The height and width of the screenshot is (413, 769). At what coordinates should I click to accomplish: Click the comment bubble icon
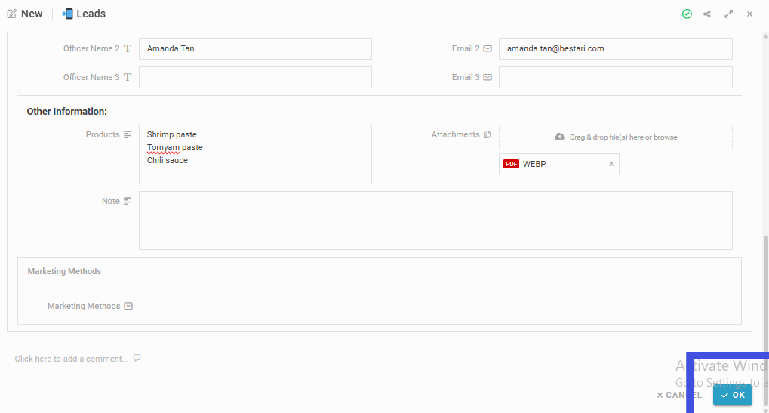(137, 358)
